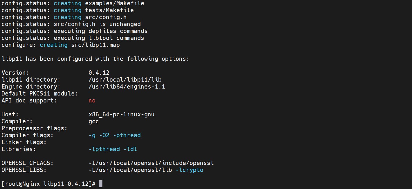Screen dimensions: 412x189
Task: Click the 'Default PKCS11 module:' label
Action: coord(40,93)
